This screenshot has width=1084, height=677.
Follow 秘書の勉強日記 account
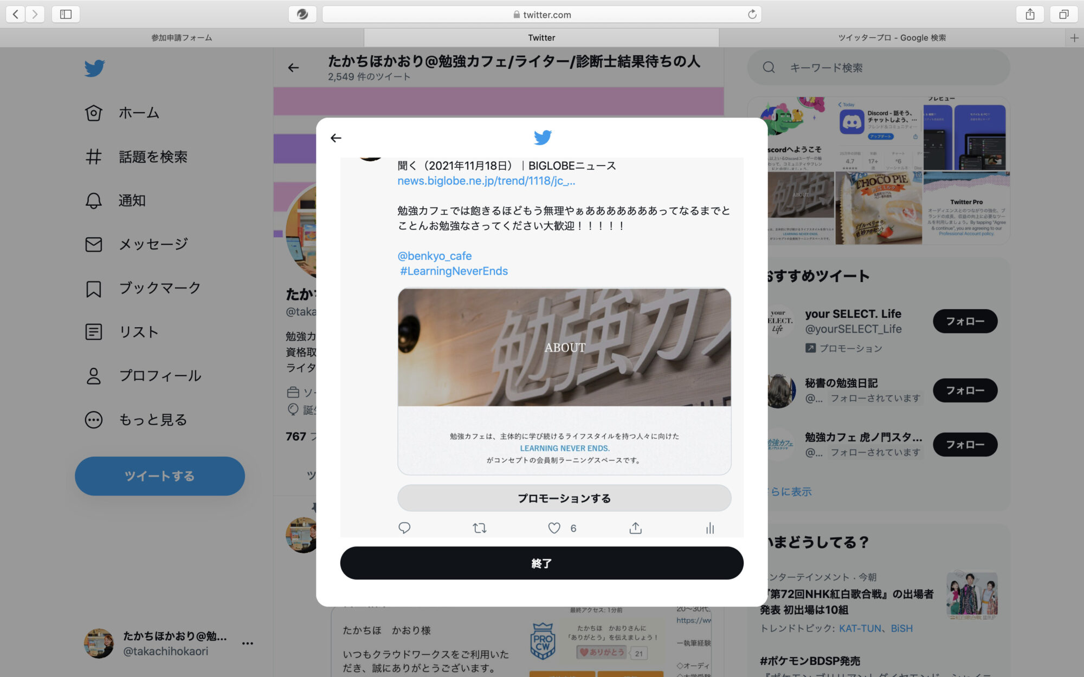click(x=965, y=390)
